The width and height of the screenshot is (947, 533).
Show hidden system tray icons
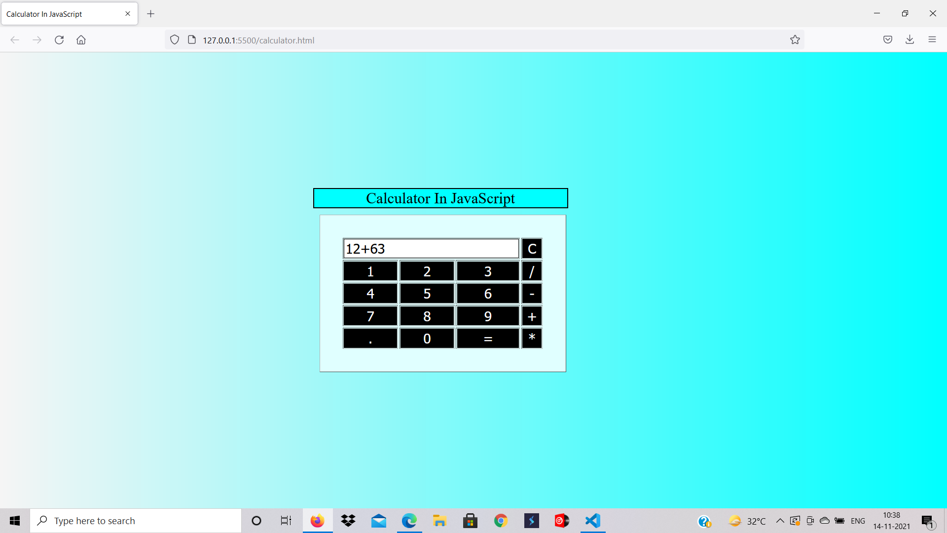coord(780,521)
